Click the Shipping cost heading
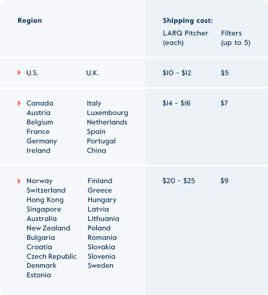This screenshot has height=295, width=268. pyautogui.click(x=188, y=21)
